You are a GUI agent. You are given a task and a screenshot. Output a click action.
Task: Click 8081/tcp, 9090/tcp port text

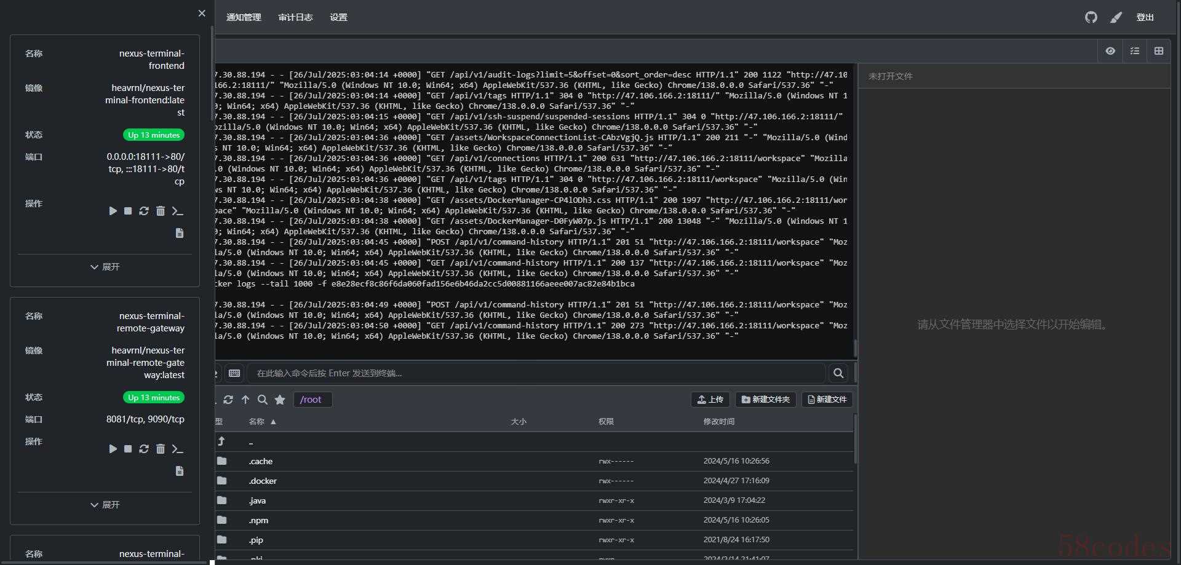tap(145, 419)
